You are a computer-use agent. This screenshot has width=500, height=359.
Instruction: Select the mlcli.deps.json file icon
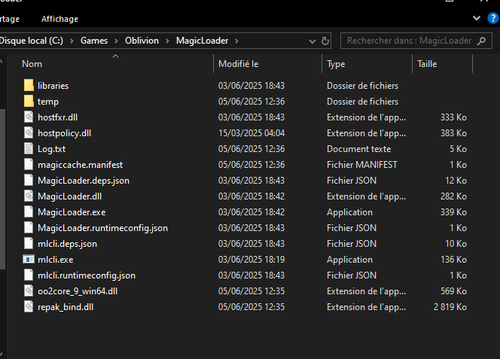pyautogui.click(x=29, y=244)
